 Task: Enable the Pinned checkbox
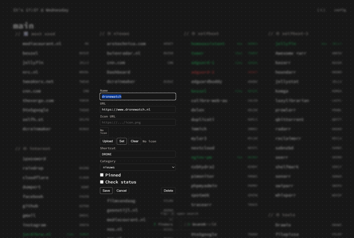pyautogui.click(x=102, y=175)
